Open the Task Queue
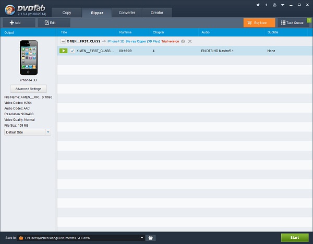Screen dimensions: 313x244 [293, 23]
